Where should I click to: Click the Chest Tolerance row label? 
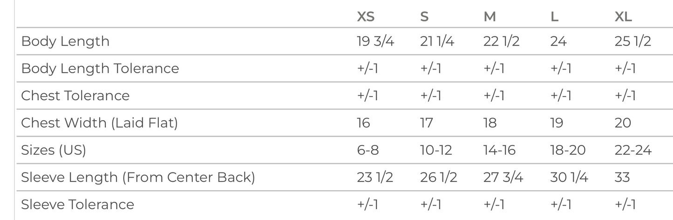[x=75, y=96]
